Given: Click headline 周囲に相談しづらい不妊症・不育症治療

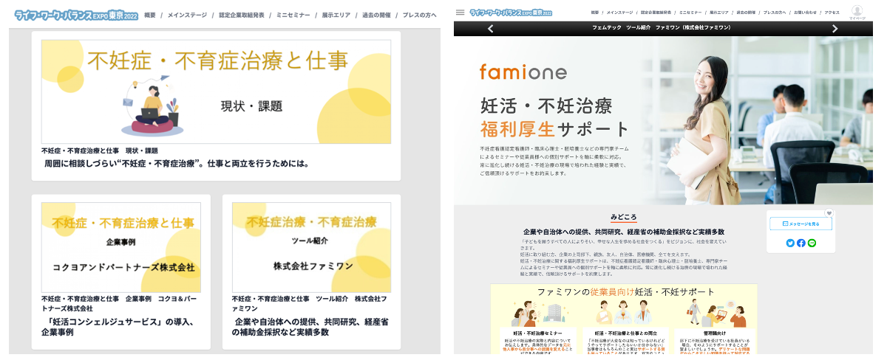Looking at the screenshot, I should [177, 164].
